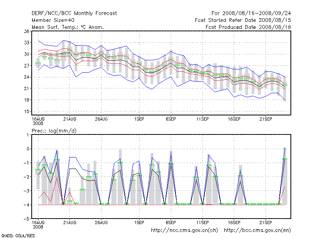Click the DERF/NCC/BCC Monthly Forecast title

pos(74,13)
